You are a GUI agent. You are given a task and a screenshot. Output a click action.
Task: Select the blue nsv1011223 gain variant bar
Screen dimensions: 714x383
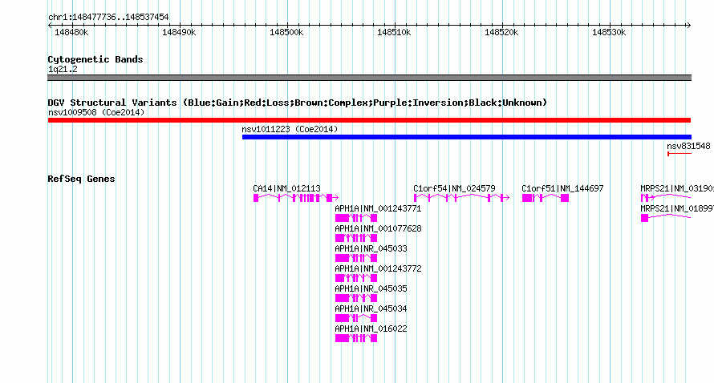click(x=467, y=137)
